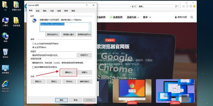The height and width of the screenshot is (106, 213).
Task: Click the 删除(D)... button
Action: point(69,72)
